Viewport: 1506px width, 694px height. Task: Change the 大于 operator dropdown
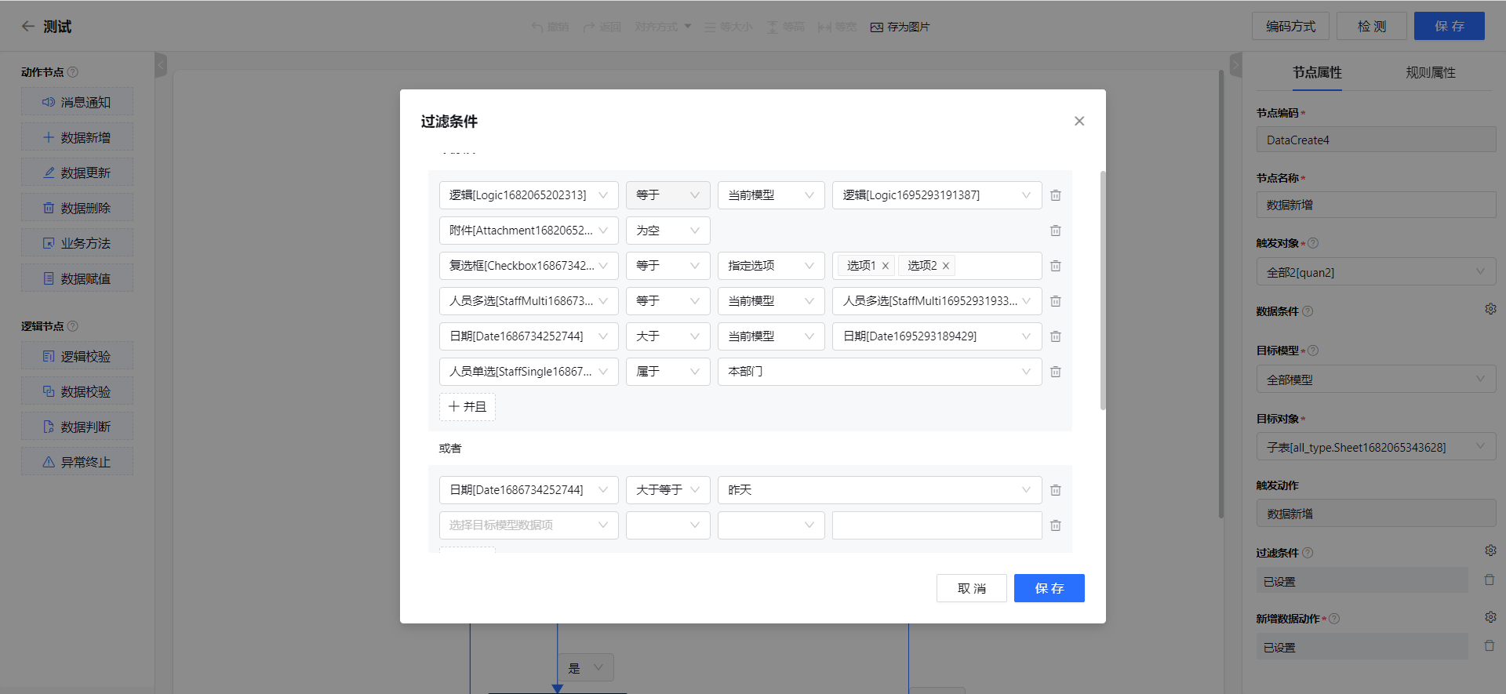click(x=668, y=336)
